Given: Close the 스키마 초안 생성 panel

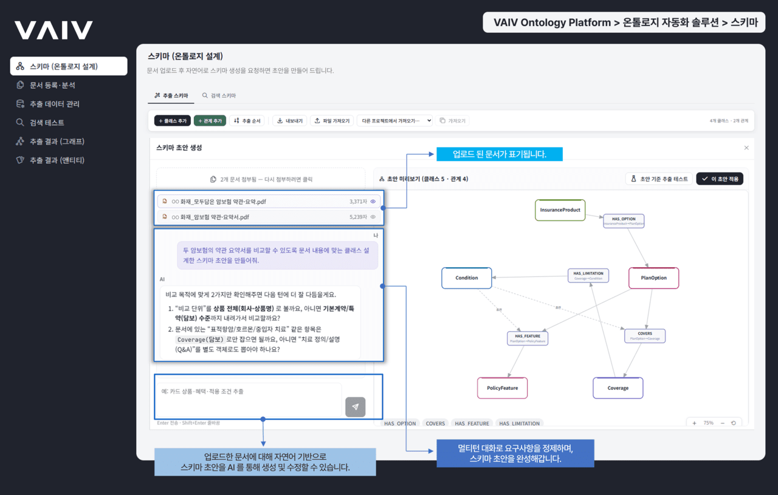Looking at the screenshot, I should pyautogui.click(x=746, y=148).
